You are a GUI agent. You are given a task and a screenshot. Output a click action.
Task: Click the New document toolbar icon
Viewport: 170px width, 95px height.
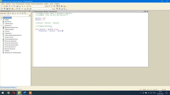pyautogui.click(x=2, y=6)
